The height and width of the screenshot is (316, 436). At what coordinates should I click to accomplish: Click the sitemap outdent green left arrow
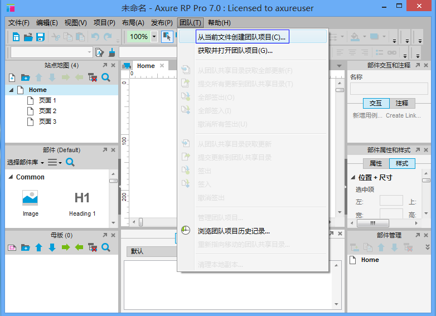[x=79, y=77]
